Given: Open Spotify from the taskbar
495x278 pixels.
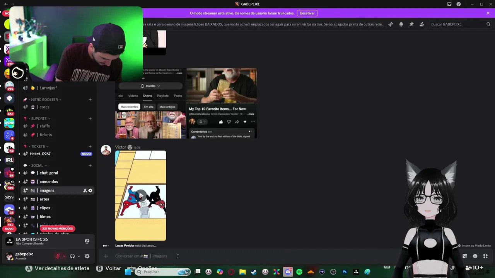Looking at the screenshot, I should pyautogui.click(x=299, y=272).
